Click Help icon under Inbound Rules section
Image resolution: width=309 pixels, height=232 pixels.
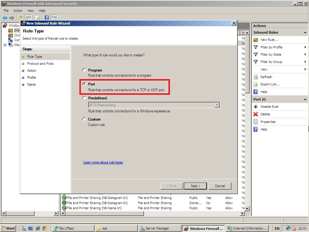pyautogui.click(x=256, y=92)
